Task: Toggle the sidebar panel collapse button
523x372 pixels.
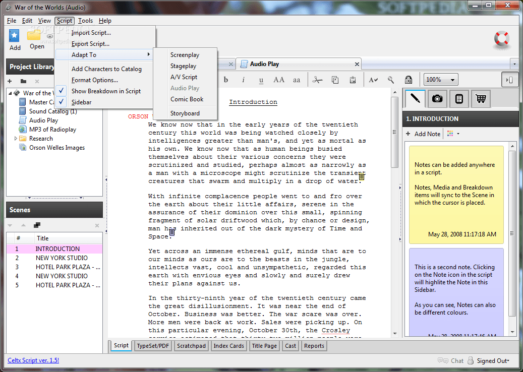Action: (509, 80)
